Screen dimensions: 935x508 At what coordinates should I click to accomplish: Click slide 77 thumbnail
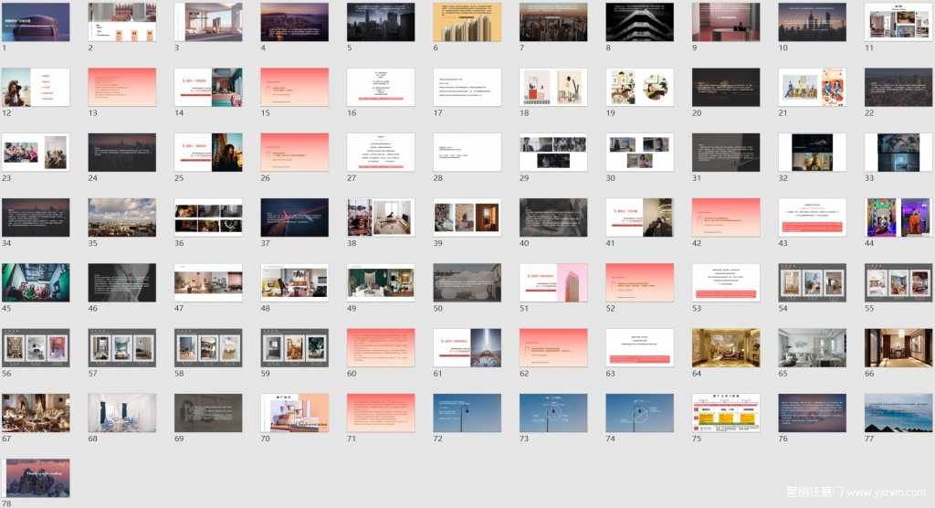point(898,412)
